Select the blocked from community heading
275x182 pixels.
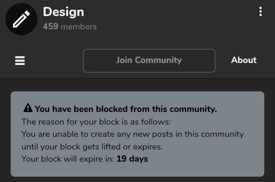126,109
